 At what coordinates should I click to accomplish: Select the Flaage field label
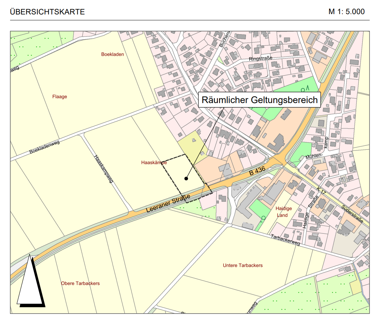[x=60, y=97]
